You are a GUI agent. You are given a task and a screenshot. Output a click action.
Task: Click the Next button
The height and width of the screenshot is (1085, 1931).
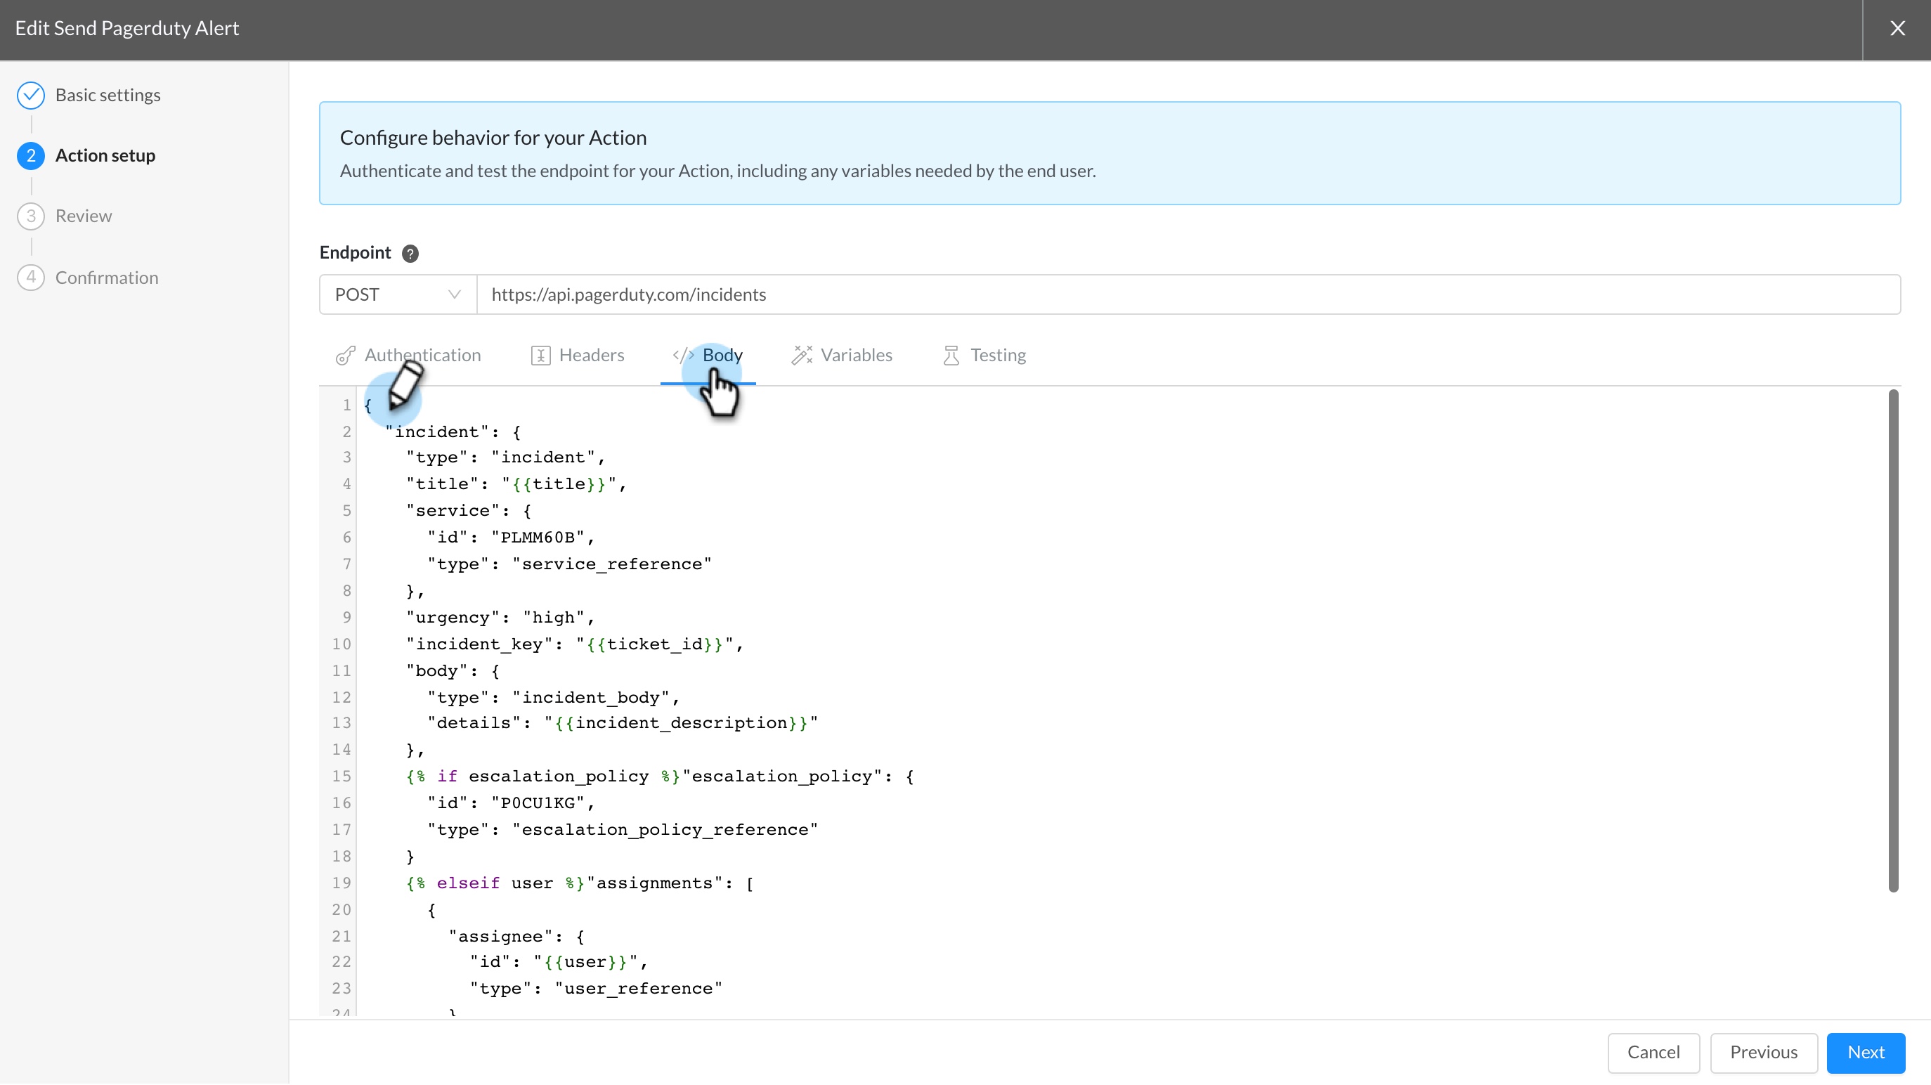pos(1865,1053)
